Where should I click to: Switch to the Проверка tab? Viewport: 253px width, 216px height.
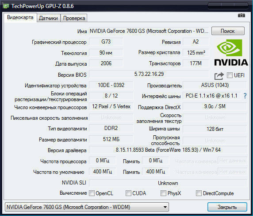click(x=74, y=18)
